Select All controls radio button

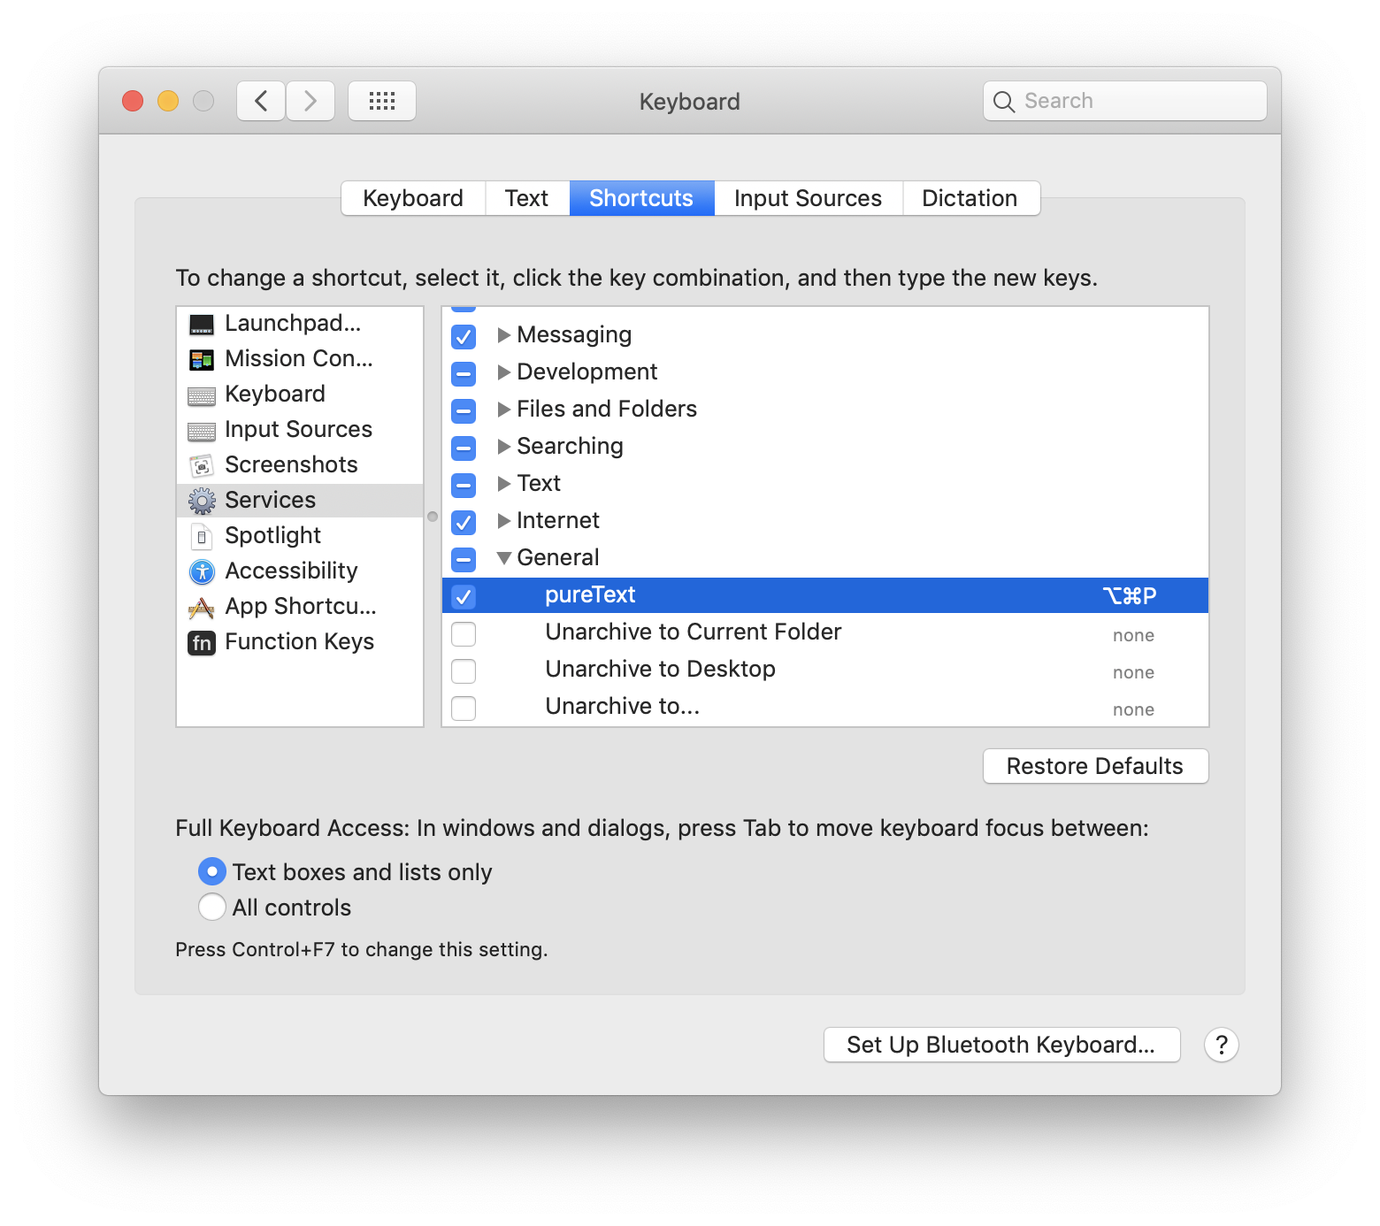point(211,907)
